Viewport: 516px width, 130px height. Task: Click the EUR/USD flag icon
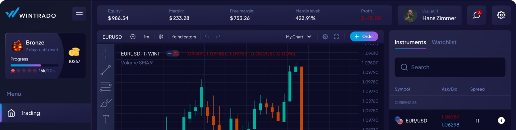399,120
